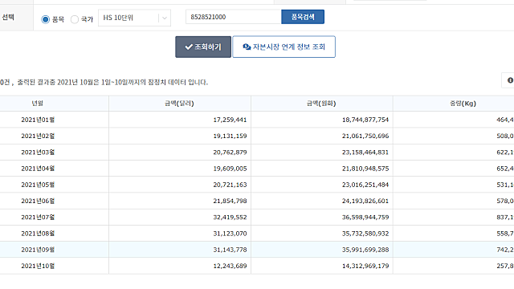
Task: Click the 년월 column header
Action: tap(38, 104)
